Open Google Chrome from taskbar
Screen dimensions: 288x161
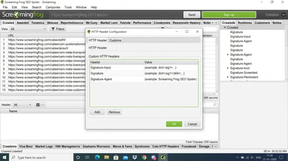coord(144,157)
